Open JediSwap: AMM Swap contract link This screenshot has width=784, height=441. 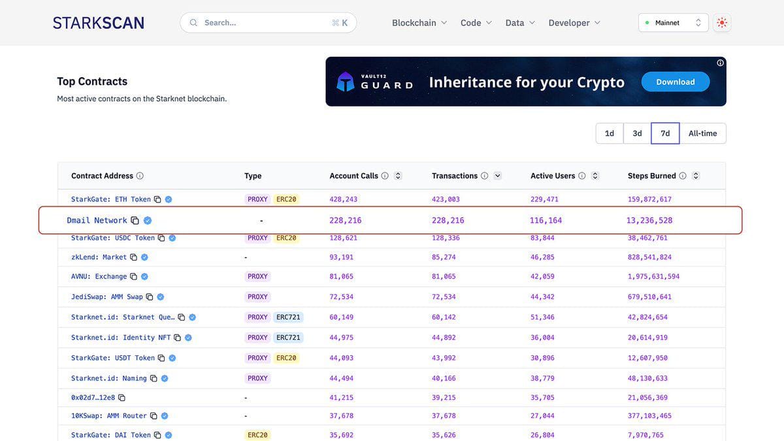pyautogui.click(x=107, y=297)
